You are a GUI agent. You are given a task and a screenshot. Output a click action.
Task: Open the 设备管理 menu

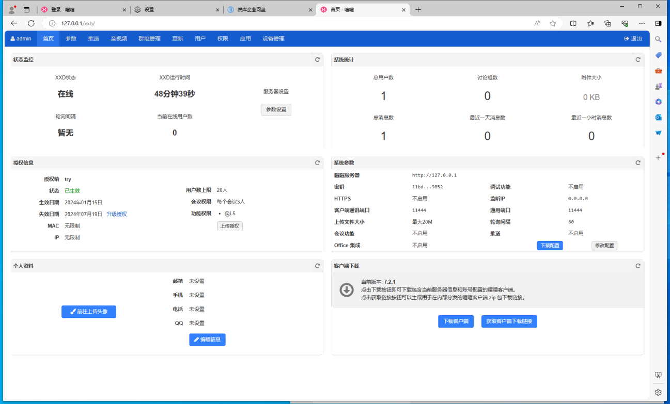pos(273,39)
